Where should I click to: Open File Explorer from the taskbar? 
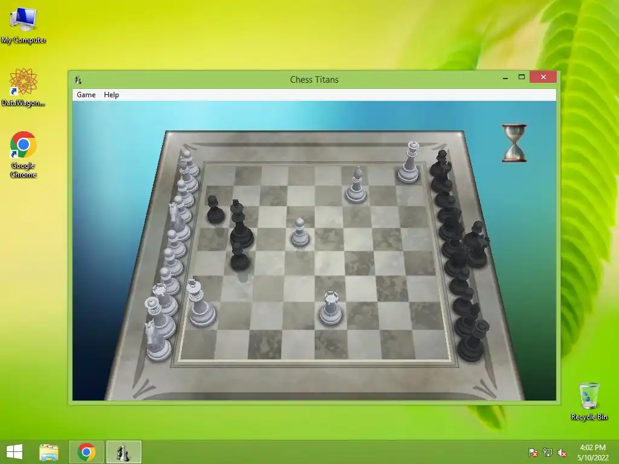(x=49, y=452)
